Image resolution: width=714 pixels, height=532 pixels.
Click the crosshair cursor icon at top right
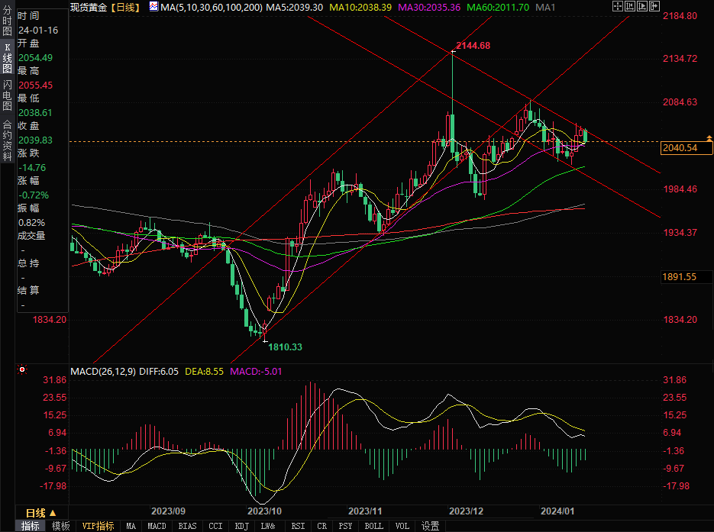(x=618, y=6)
